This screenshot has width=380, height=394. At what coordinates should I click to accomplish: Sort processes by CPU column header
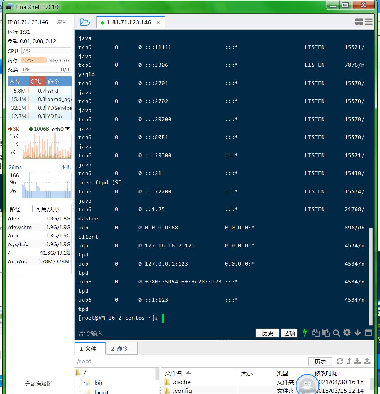coord(36,81)
